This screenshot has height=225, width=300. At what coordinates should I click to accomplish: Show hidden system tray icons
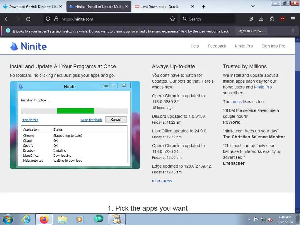tap(249, 219)
